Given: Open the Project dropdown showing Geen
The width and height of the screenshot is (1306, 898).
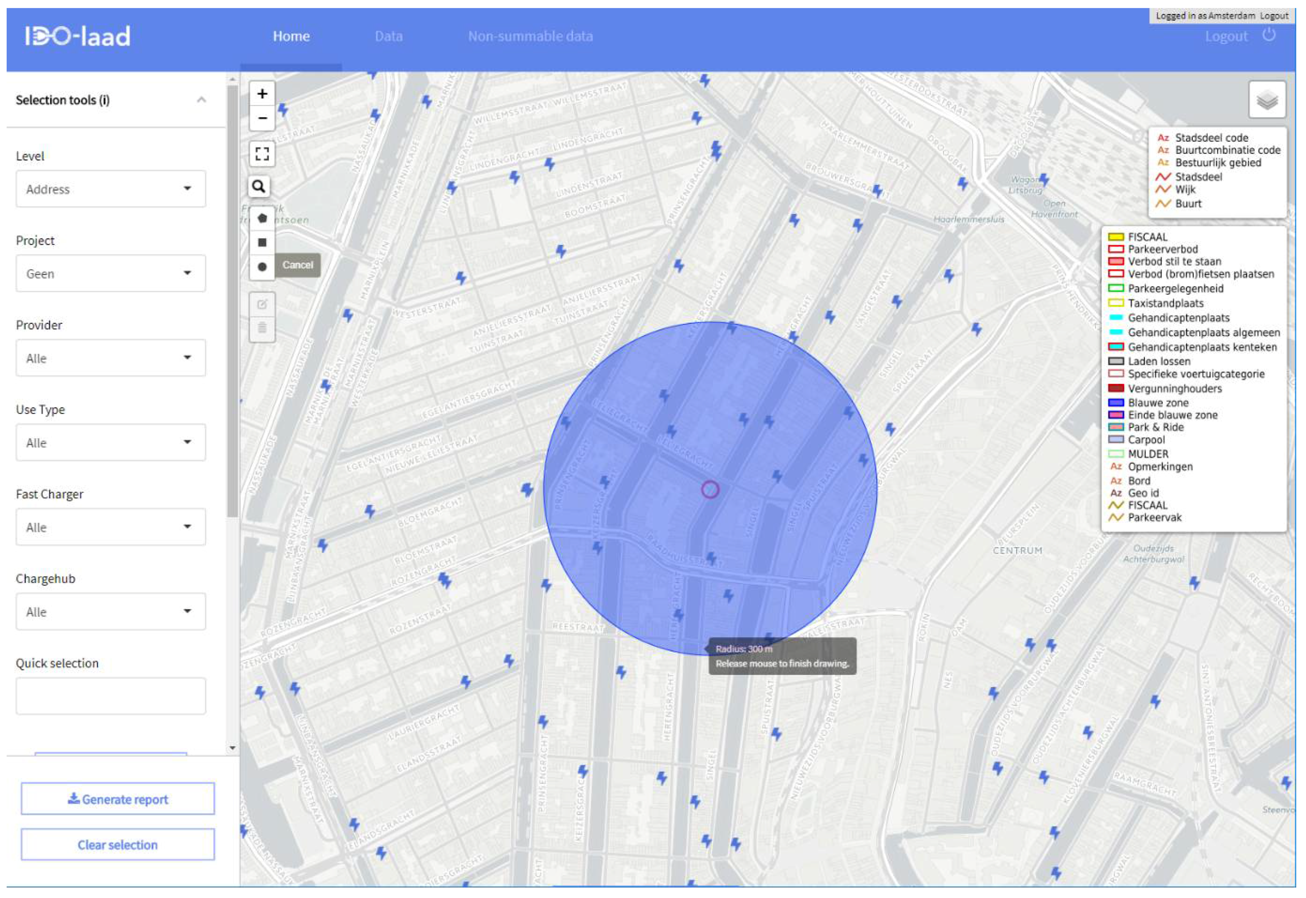Looking at the screenshot, I should click(x=111, y=273).
